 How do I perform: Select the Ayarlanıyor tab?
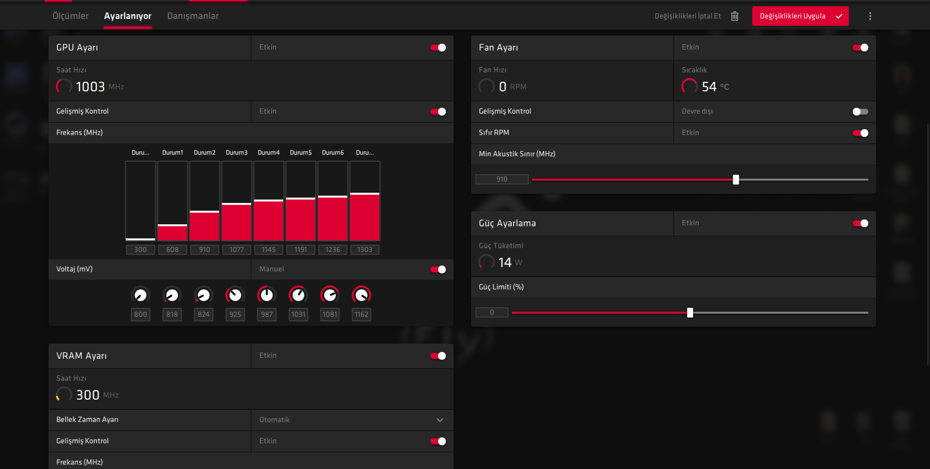pos(128,16)
